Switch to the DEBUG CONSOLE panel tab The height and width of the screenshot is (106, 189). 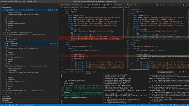79,72
